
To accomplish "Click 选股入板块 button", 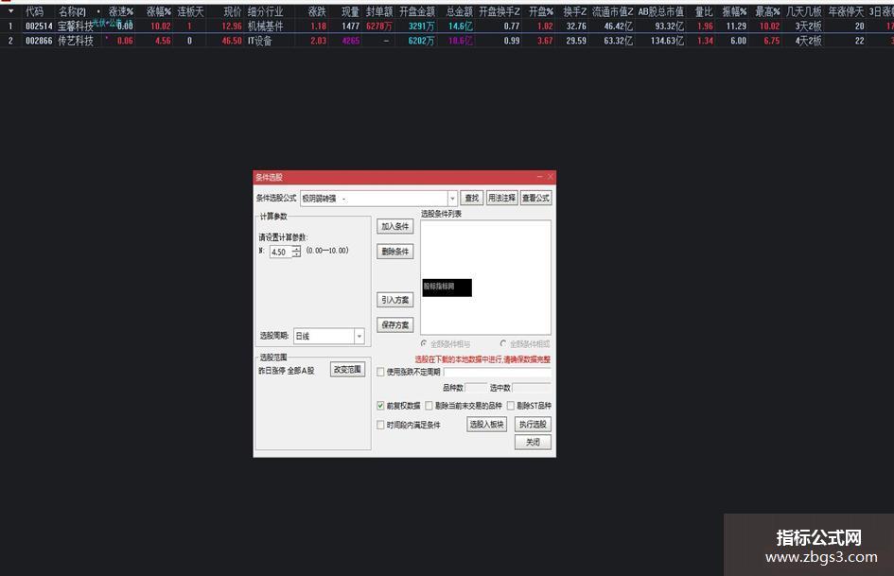I will tap(486, 425).
